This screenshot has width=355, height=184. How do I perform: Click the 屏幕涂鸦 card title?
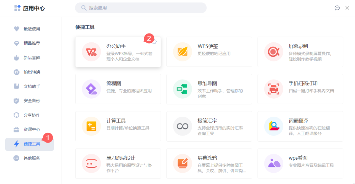tap(207, 158)
